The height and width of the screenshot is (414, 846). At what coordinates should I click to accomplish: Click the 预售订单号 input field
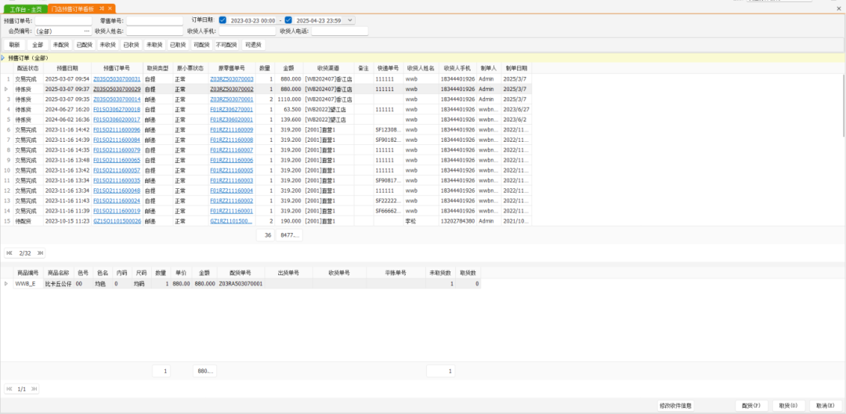[x=63, y=21]
